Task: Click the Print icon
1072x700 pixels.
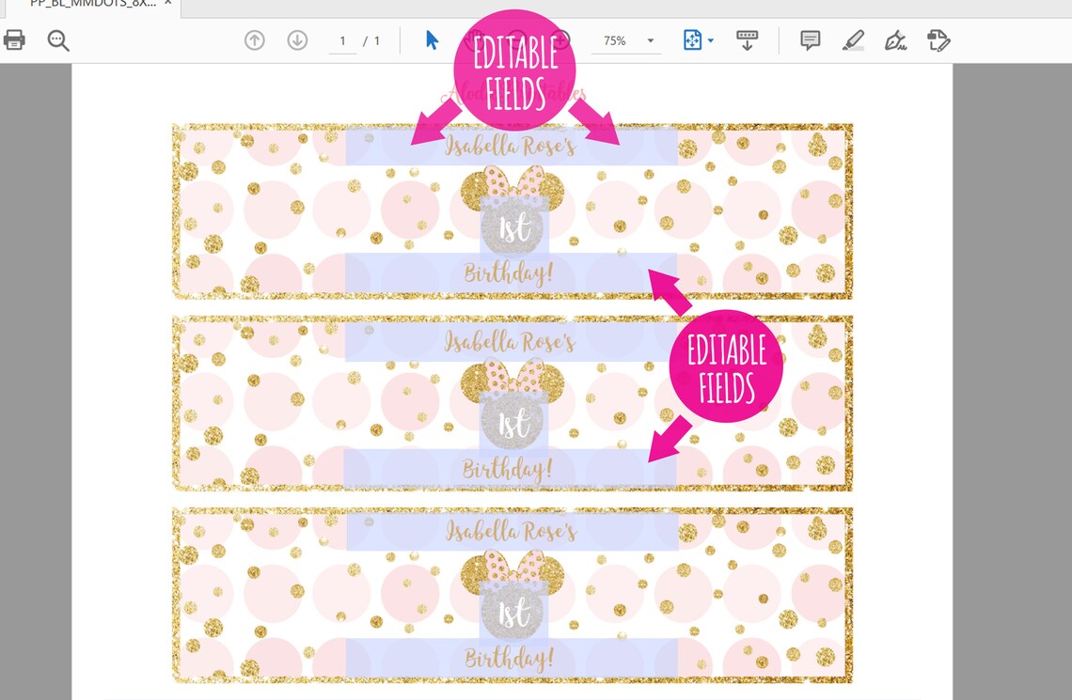Action: (x=15, y=40)
